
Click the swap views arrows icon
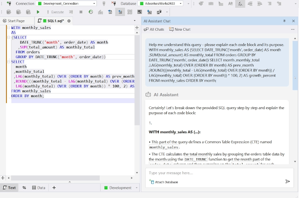(24, 188)
